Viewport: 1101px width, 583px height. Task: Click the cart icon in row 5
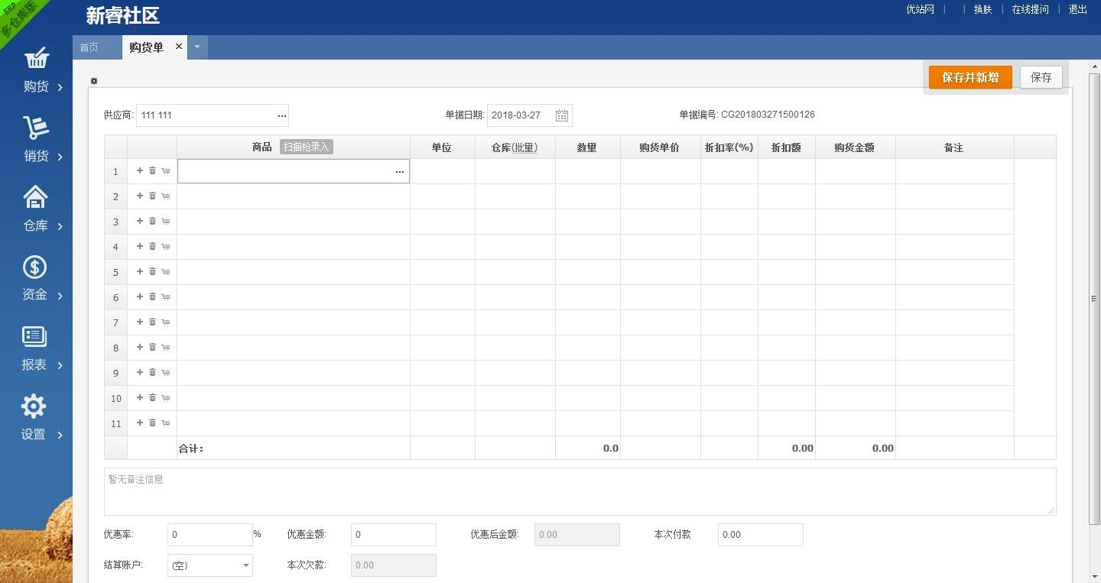(166, 272)
